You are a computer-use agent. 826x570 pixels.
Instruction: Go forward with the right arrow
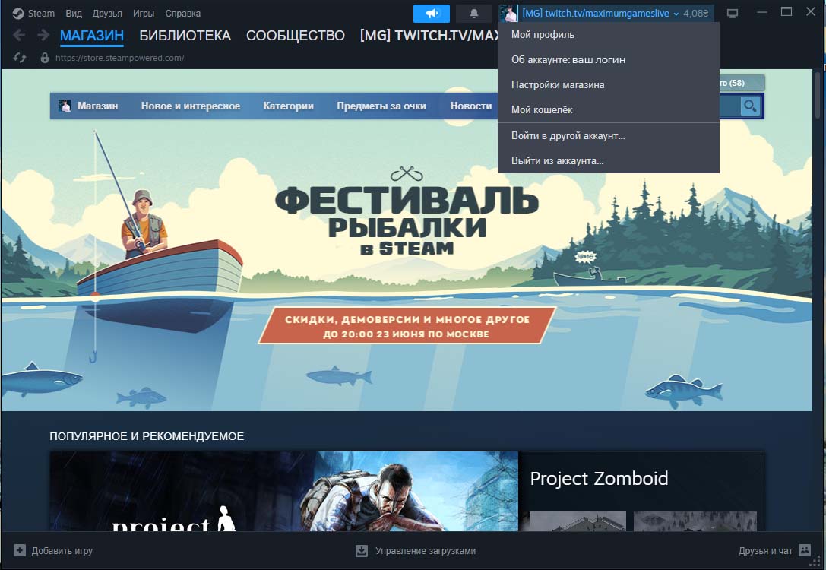tap(43, 35)
